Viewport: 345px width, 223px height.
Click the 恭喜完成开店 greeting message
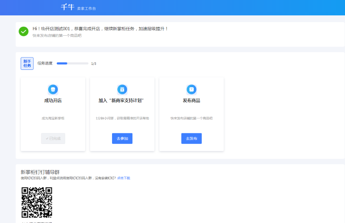(x=100, y=28)
